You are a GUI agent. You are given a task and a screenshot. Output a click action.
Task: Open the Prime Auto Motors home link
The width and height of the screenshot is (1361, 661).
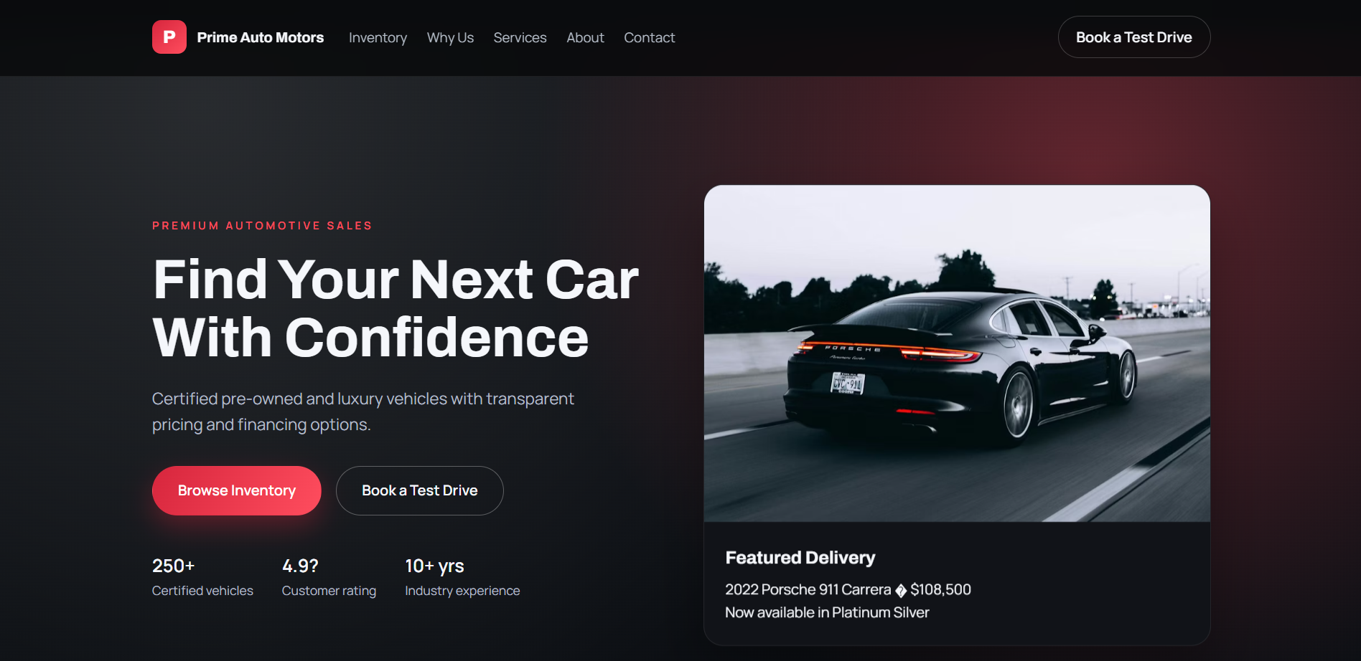pos(260,37)
